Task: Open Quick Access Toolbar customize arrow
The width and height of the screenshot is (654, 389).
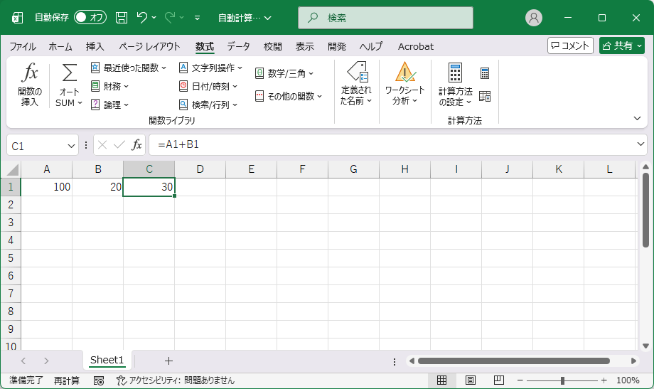Action: (198, 18)
